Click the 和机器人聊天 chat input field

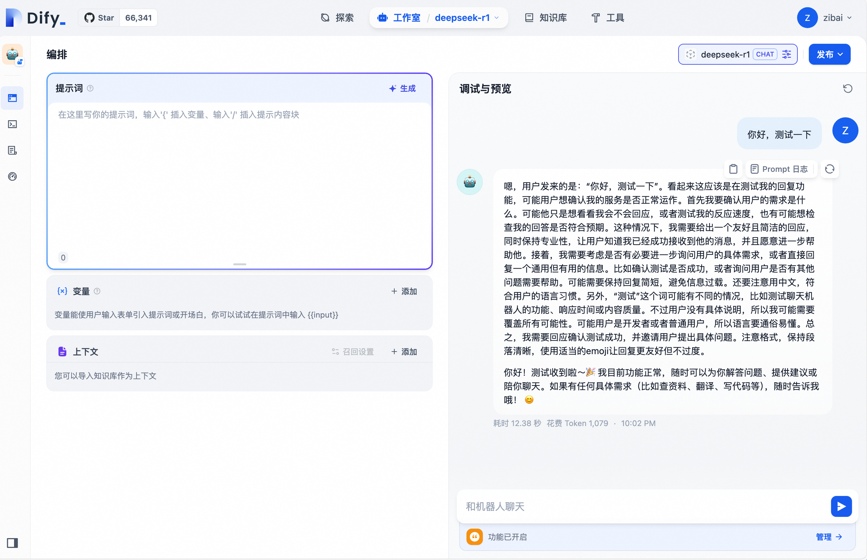640,506
